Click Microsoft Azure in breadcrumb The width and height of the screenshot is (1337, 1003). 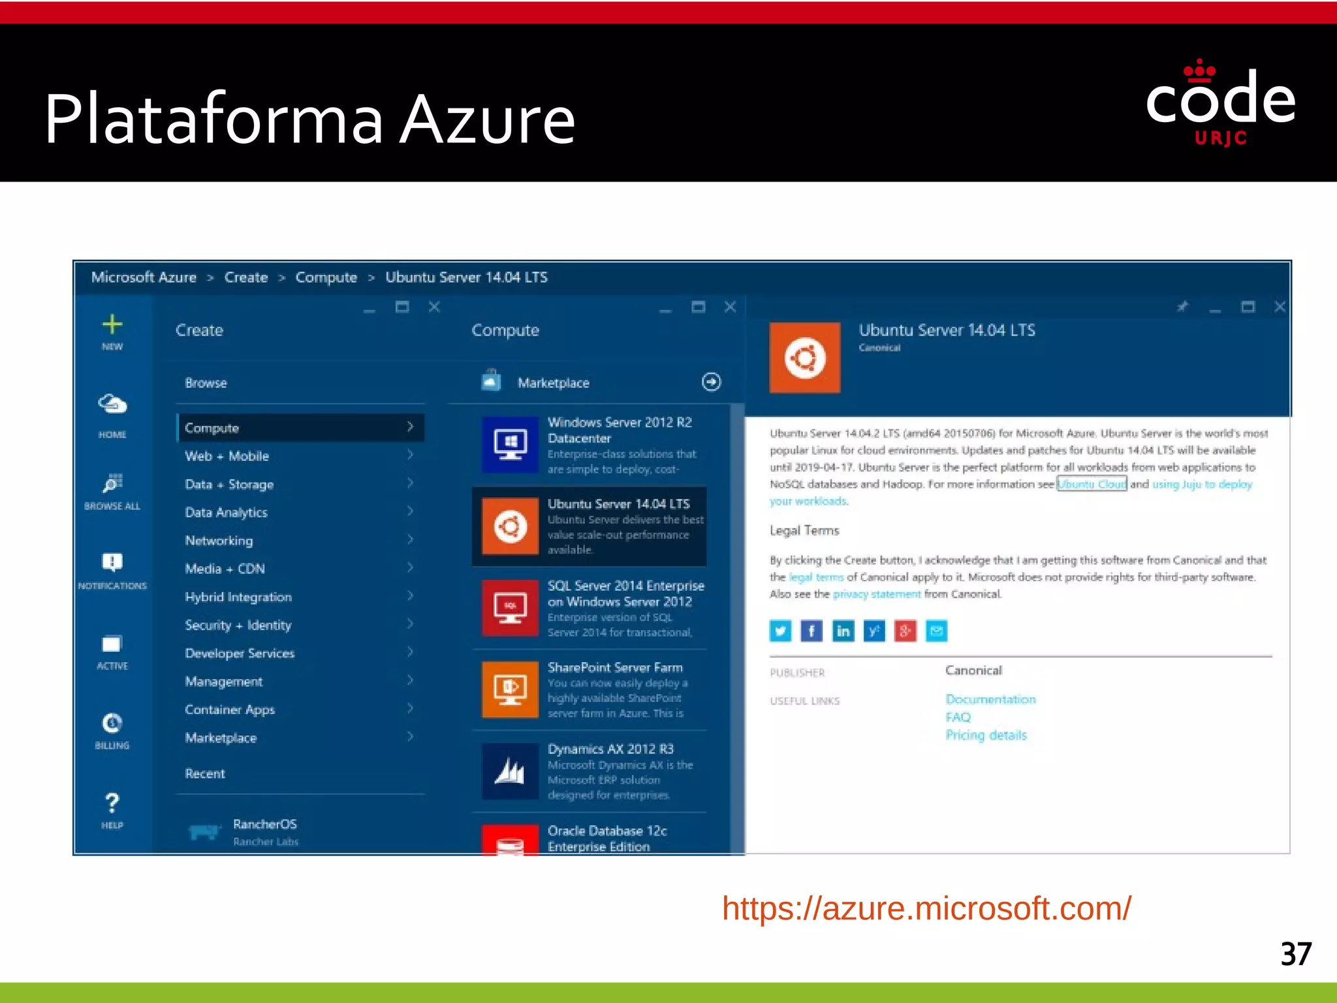144,277
